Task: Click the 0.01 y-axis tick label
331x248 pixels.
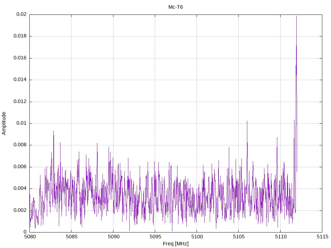Action: [22, 123]
